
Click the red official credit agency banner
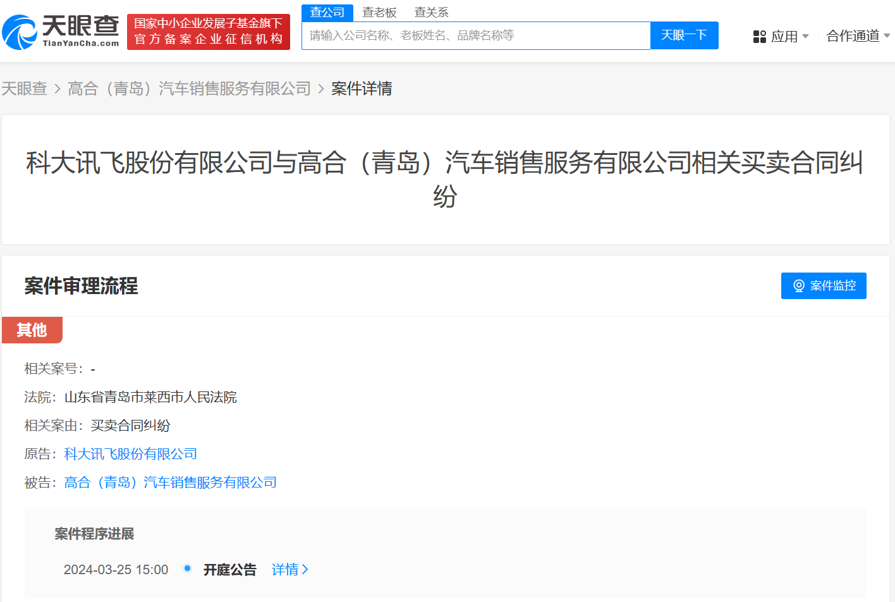pyautogui.click(x=208, y=32)
